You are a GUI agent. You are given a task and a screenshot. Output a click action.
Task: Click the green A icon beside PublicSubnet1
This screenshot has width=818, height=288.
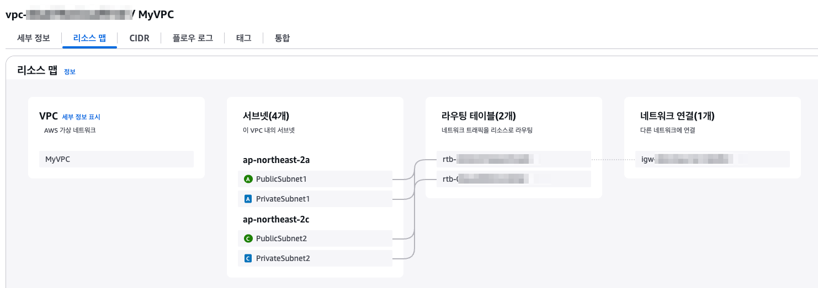[248, 179]
